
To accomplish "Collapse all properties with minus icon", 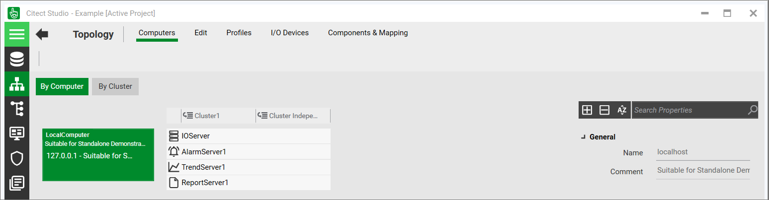I will [x=604, y=110].
